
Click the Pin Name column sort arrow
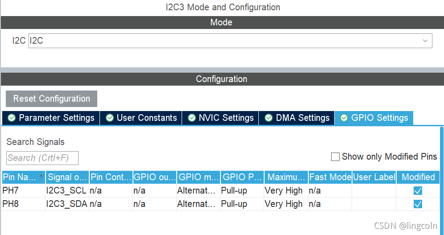(x=41, y=177)
